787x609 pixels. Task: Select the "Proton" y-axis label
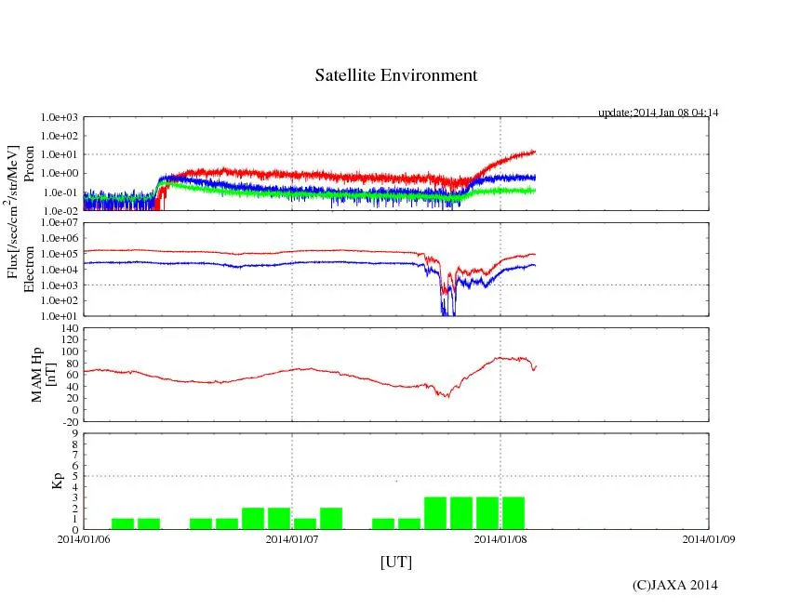[x=30, y=164]
